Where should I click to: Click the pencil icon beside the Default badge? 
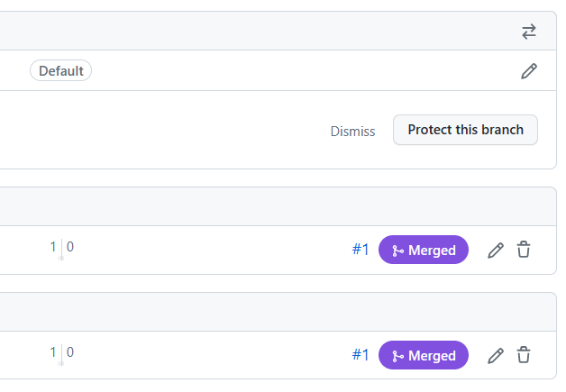point(529,70)
